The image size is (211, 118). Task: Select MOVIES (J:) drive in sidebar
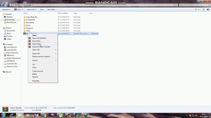pos(11,61)
